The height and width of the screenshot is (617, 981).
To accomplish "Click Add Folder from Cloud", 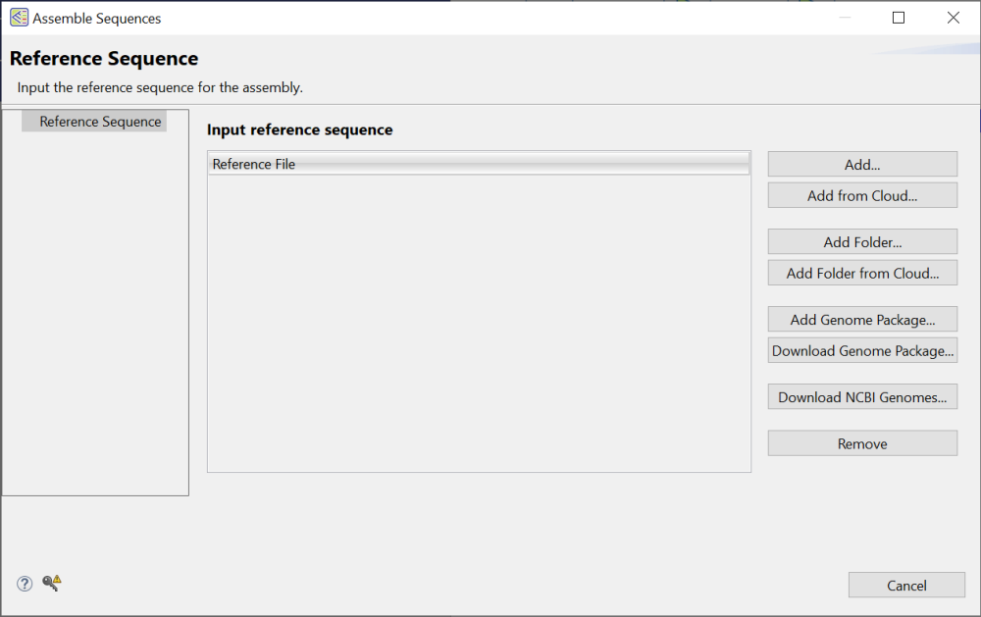I will [861, 273].
